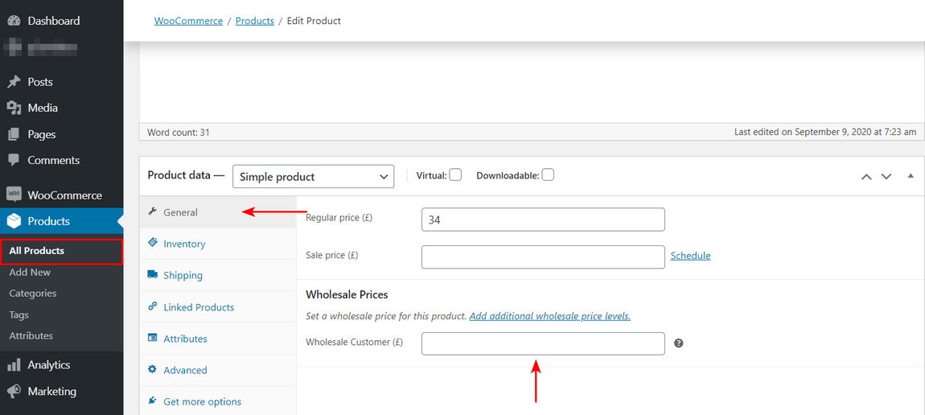Open WooCommerce menu in sidebar

tap(61, 195)
